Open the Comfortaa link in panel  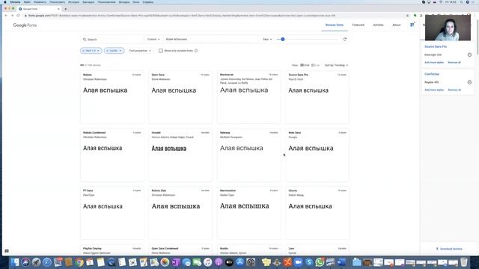[432, 74]
